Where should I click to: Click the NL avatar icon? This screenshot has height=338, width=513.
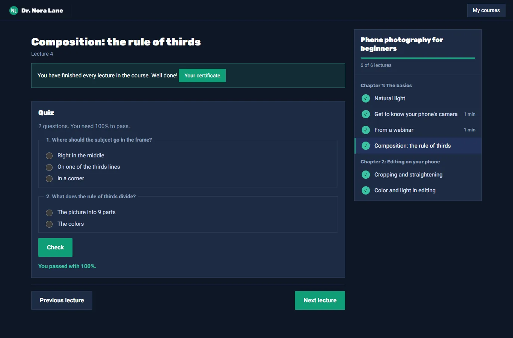click(x=14, y=11)
